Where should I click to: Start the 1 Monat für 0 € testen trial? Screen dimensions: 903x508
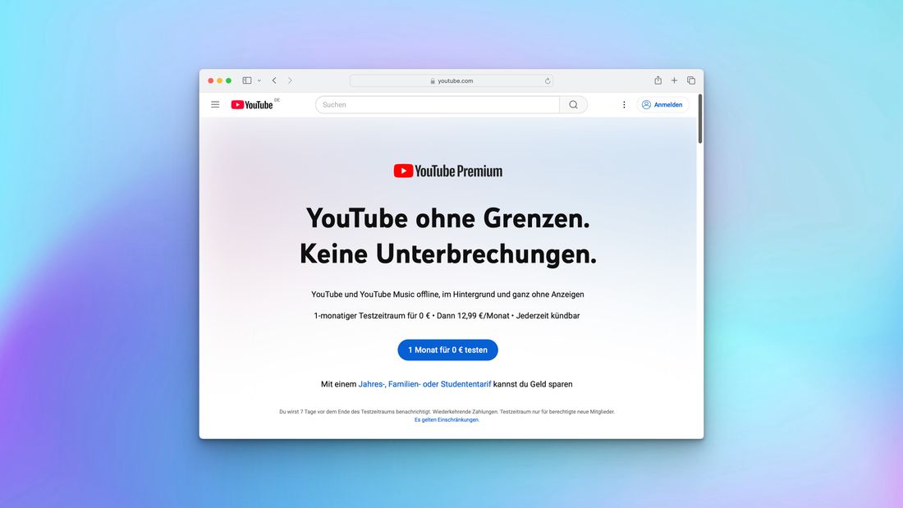tap(447, 350)
